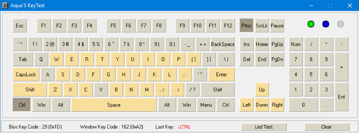Viewport: 359px width, 133px height.
Task: Click the blue LED indicator
Action: coord(326,24)
